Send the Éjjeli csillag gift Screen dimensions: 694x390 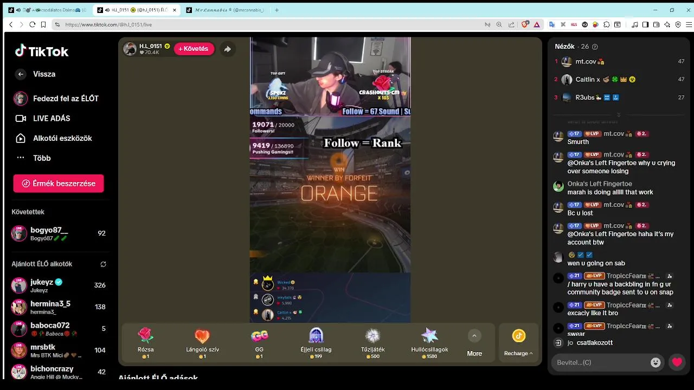click(316, 343)
